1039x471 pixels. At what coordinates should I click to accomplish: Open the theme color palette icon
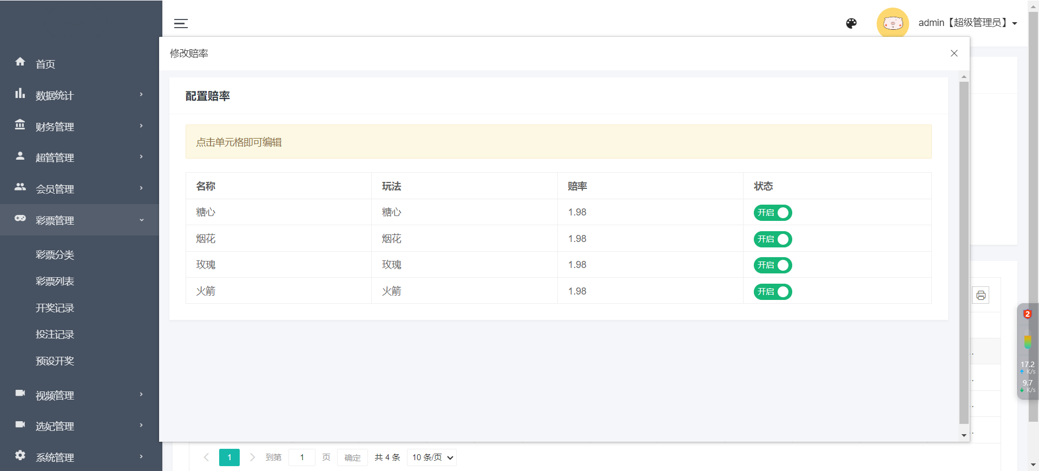click(x=851, y=23)
